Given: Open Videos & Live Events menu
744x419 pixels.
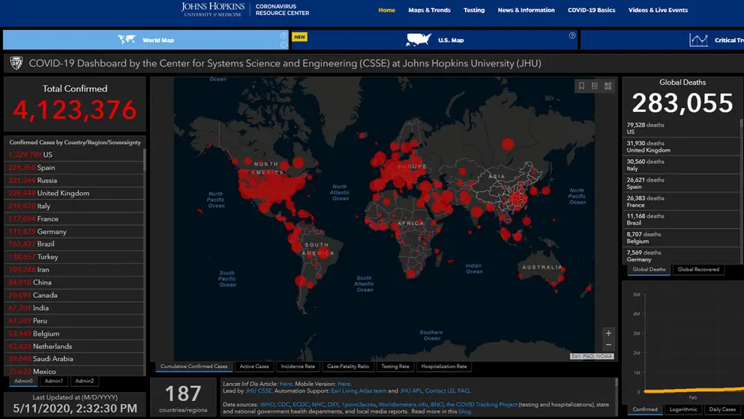Looking at the screenshot, I should pos(658,10).
